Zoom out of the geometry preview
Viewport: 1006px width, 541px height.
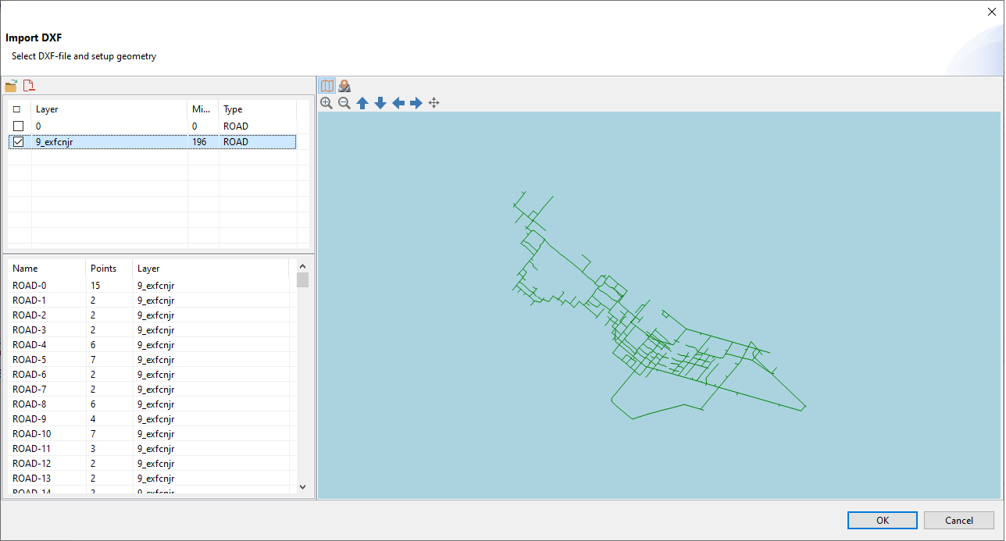[x=344, y=103]
